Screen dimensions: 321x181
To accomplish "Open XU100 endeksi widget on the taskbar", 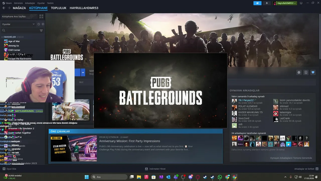I will (x=12, y=177).
